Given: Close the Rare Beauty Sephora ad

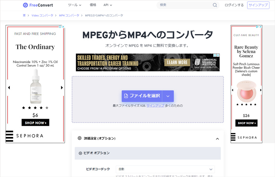Looking at the screenshot, I should click(x=260, y=27).
